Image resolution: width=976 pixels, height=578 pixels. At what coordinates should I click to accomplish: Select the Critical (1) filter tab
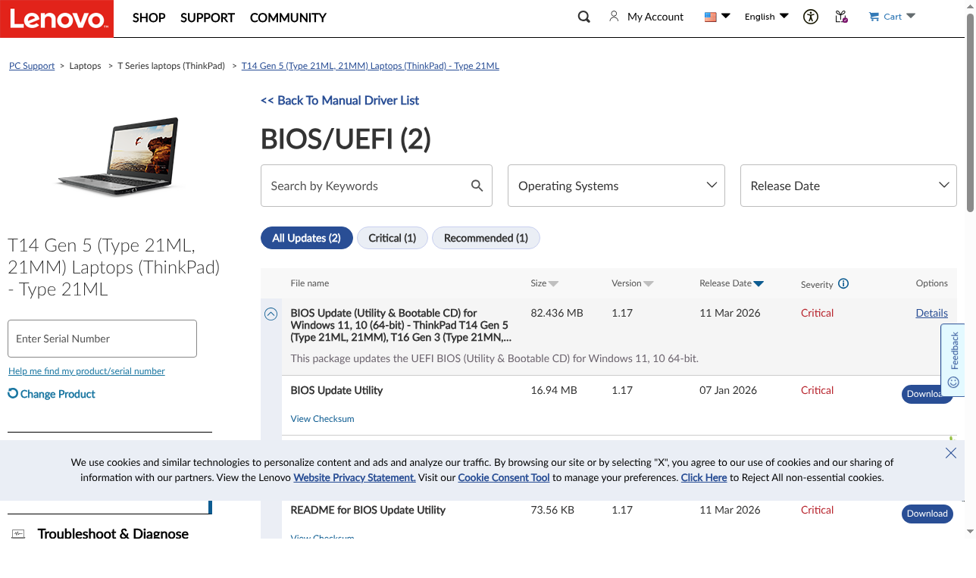point(392,238)
